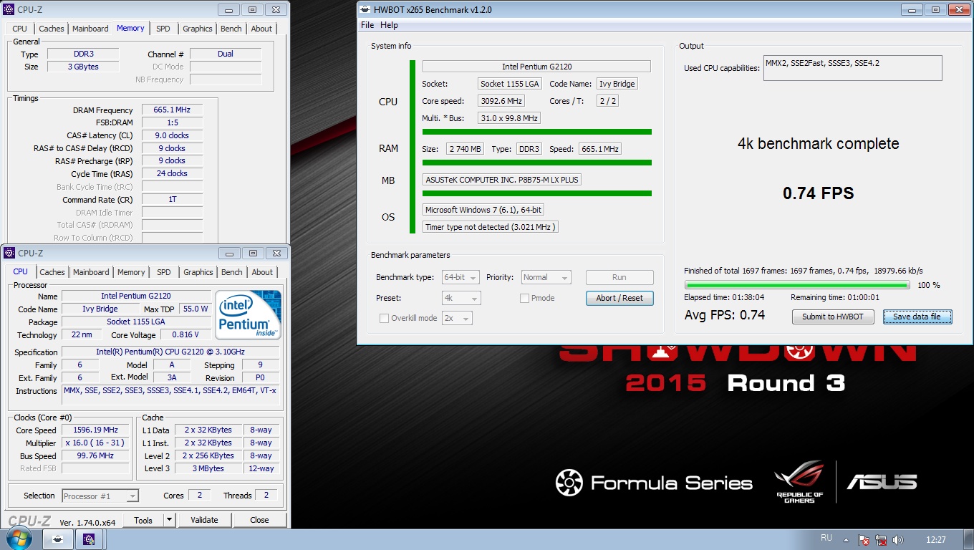
Task: Click the Core Voltage 0.816 V value
Action: [185, 334]
